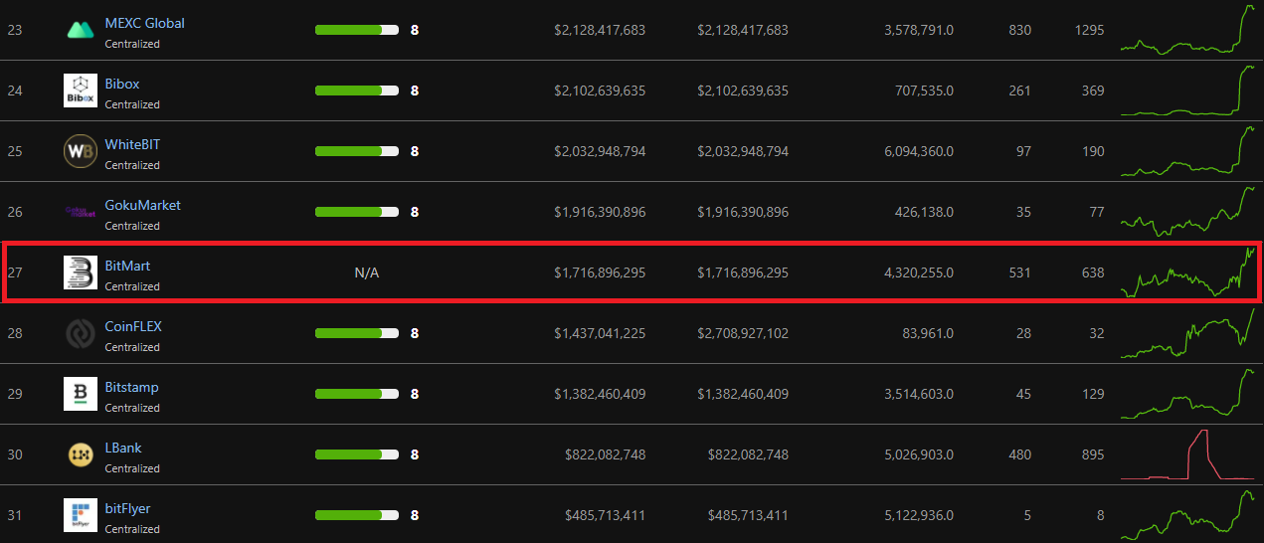Viewport: 1264px width, 543px height.
Task: Click the second $485,713,411 value for bitFlyer
Action: click(748, 515)
